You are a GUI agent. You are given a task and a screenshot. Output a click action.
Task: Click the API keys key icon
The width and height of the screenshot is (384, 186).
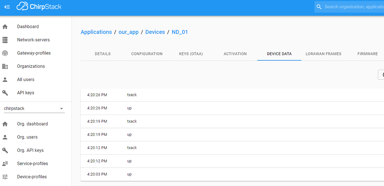point(5,93)
